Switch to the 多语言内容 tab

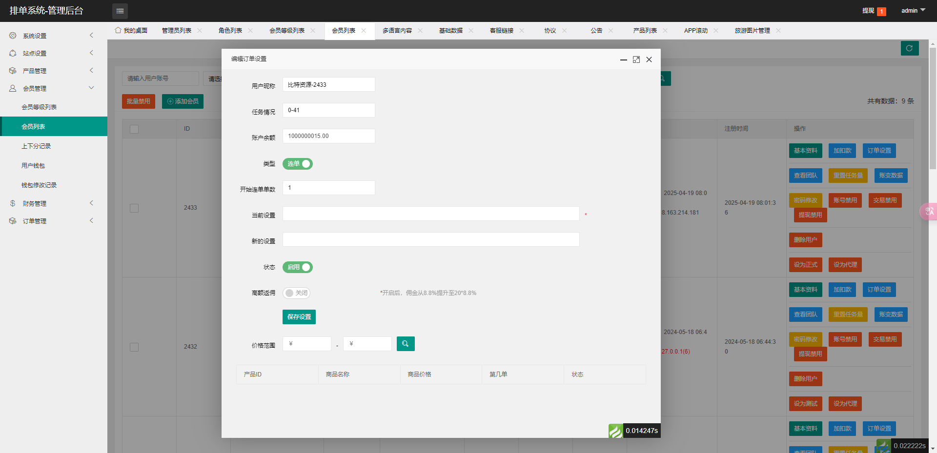pos(397,31)
